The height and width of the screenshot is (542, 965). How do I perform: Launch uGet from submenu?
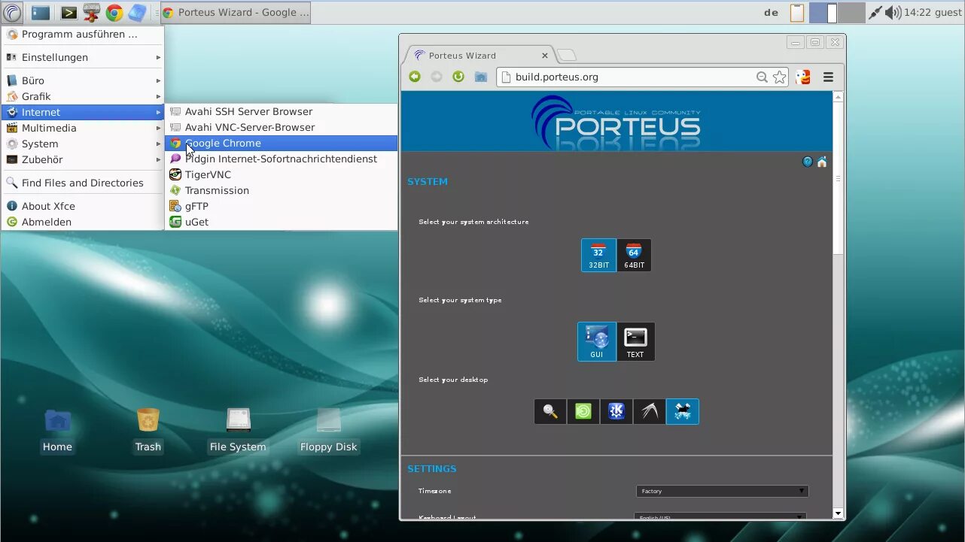coord(281,222)
